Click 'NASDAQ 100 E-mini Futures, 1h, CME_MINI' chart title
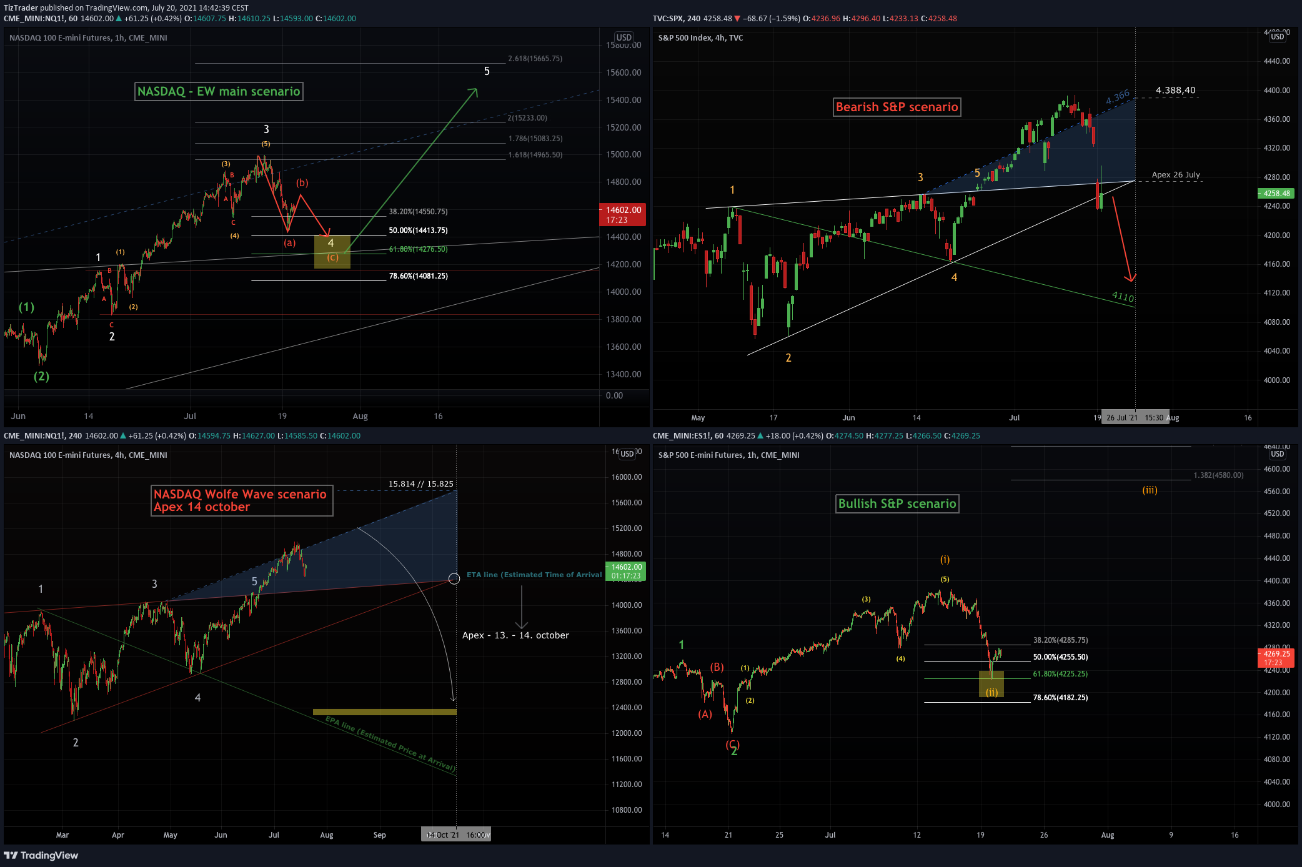Viewport: 1302px width, 867px height. [x=88, y=37]
